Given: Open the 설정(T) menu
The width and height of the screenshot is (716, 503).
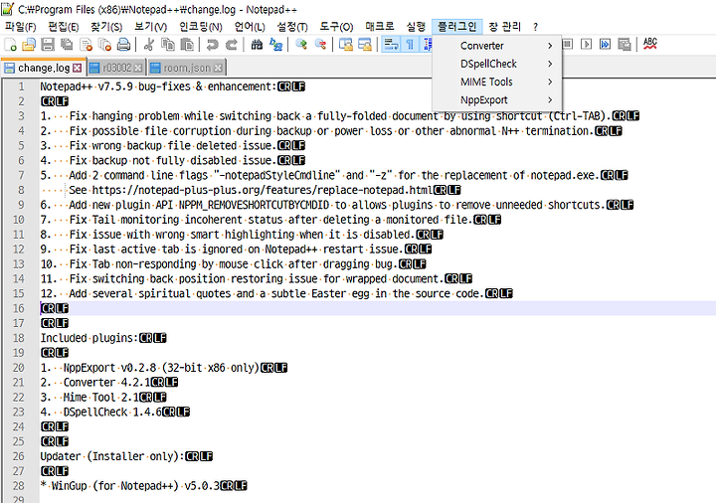Looking at the screenshot, I should pos(292,27).
